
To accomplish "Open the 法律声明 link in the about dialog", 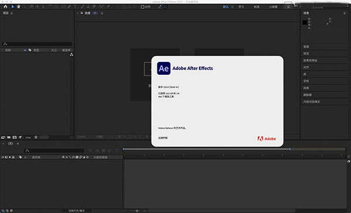I will [x=163, y=138].
